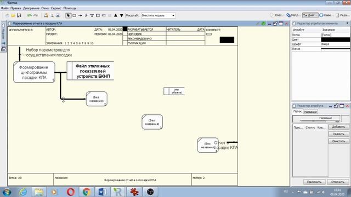Viewport: 351px width, 197px height.
Task: Select unnamed function box number 2
Action: [97, 99]
